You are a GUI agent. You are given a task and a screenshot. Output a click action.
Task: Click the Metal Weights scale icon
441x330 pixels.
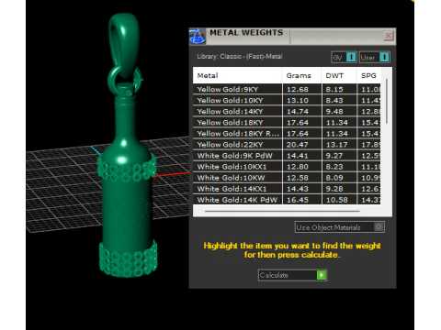197,37
